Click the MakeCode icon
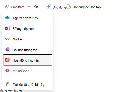This screenshot has height=92, width=127. pyautogui.click(x=7, y=71)
